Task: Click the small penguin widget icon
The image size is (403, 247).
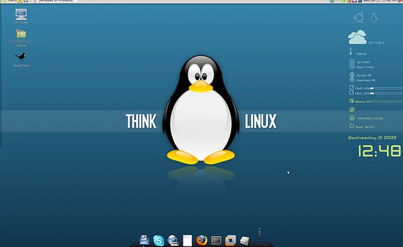Action: coord(374,18)
